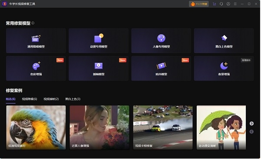
Task: Open the parrot 低清视频素材 example
Action: (x=36, y=128)
